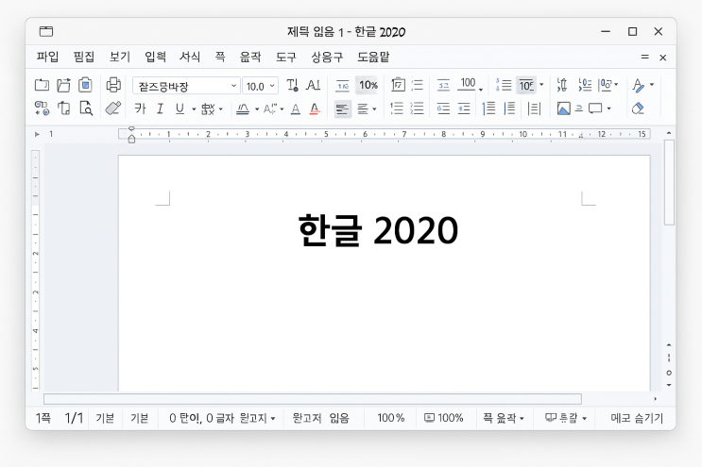Toggle the ruler arrow left of ruler

(x=37, y=134)
